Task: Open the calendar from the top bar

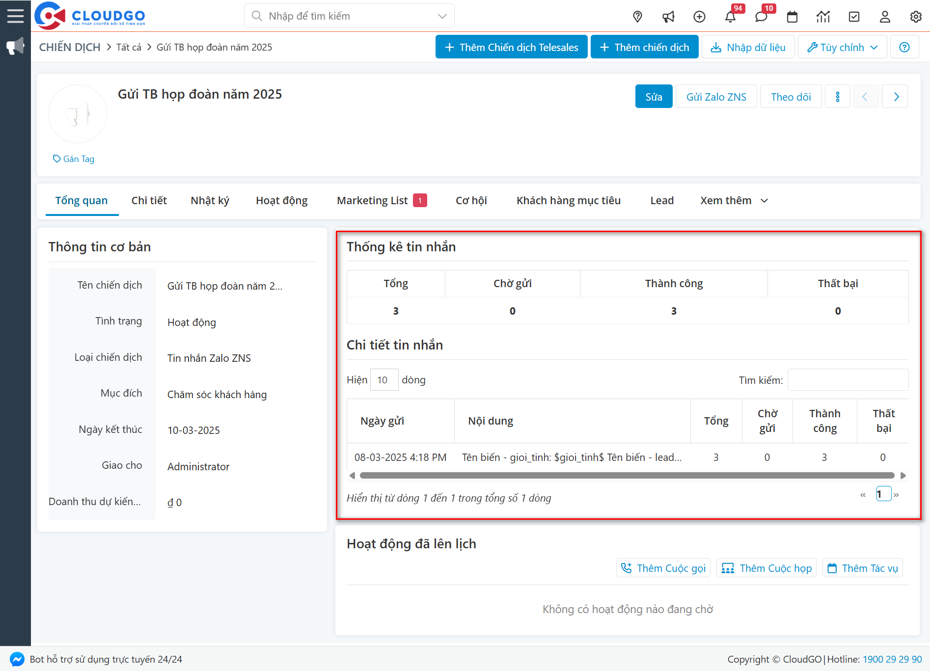Action: (792, 16)
